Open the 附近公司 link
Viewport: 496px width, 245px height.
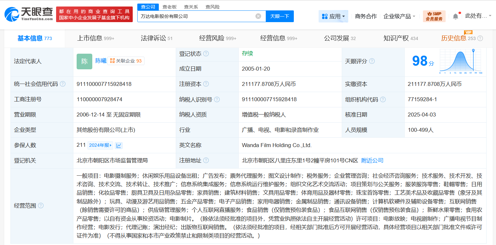tap(372, 160)
